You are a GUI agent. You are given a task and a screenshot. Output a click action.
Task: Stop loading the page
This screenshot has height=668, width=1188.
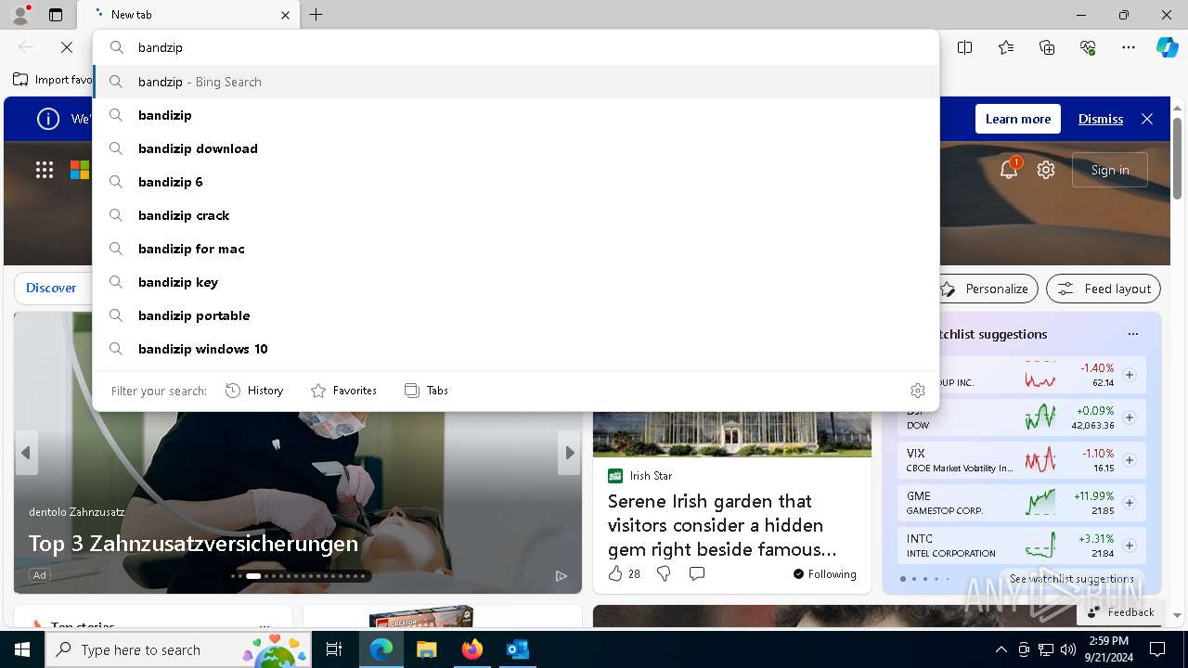(67, 47)
